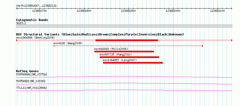Open variant label esv1964984 (Bentley2008)
This screenshot has height=106, width=240.
[36, 38]
